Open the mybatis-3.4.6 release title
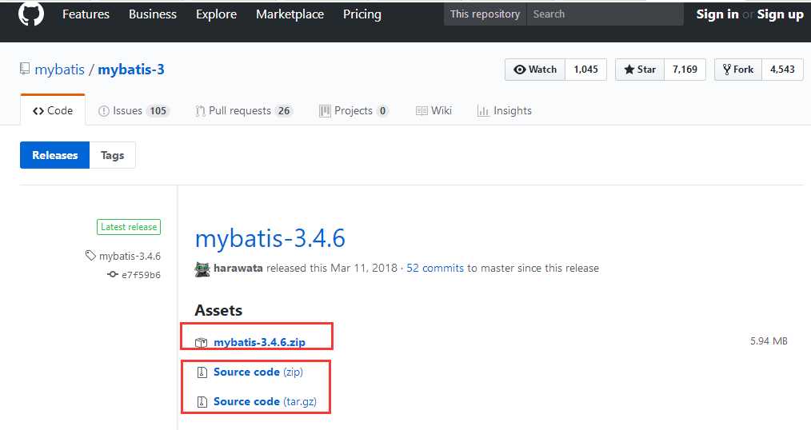 [x=270, y=238]
